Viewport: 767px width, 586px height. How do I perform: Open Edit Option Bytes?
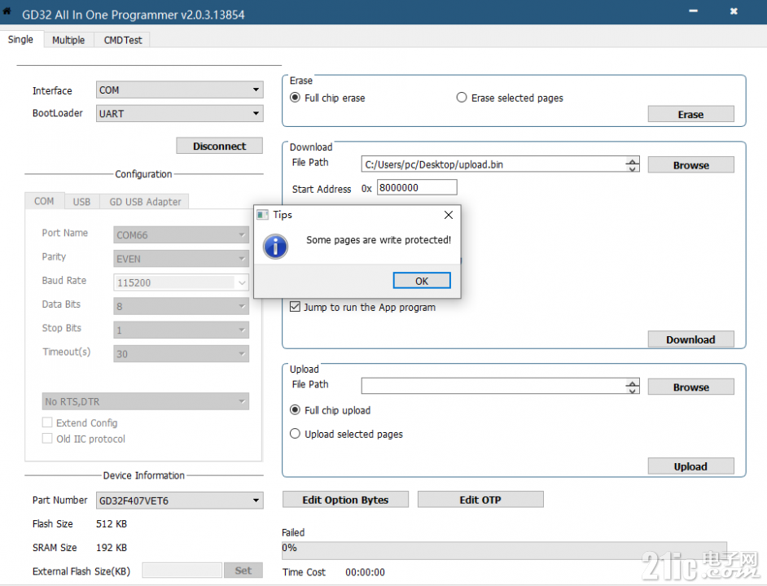tap(345, 500)
